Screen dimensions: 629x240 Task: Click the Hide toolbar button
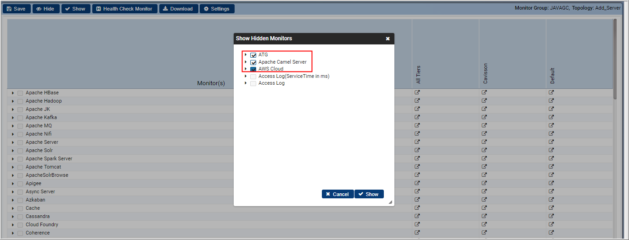coord(46,9)
